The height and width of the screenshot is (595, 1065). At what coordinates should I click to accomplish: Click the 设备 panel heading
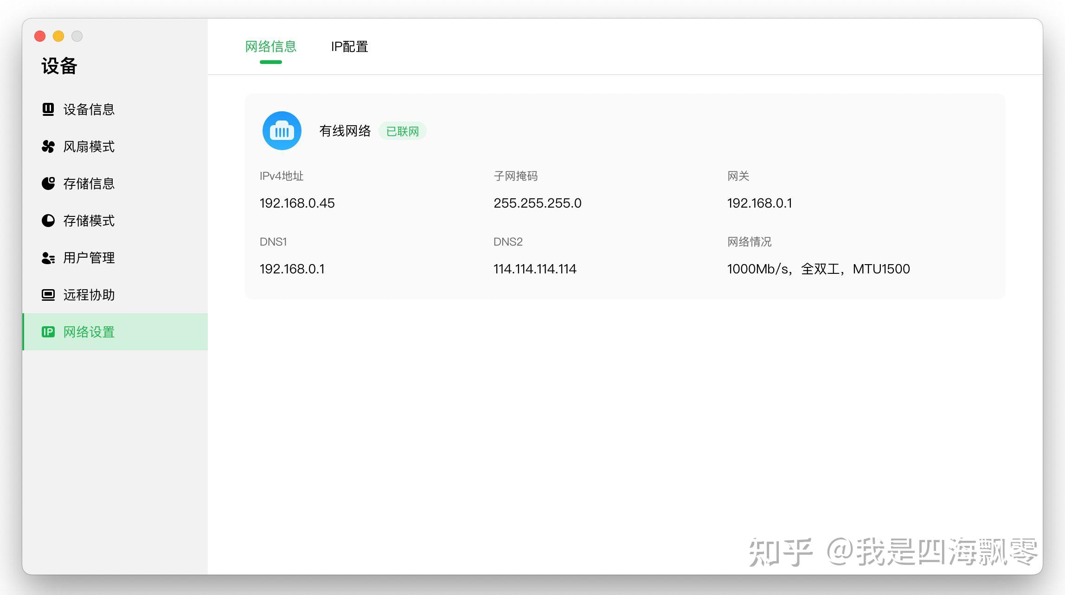[58, 66]
